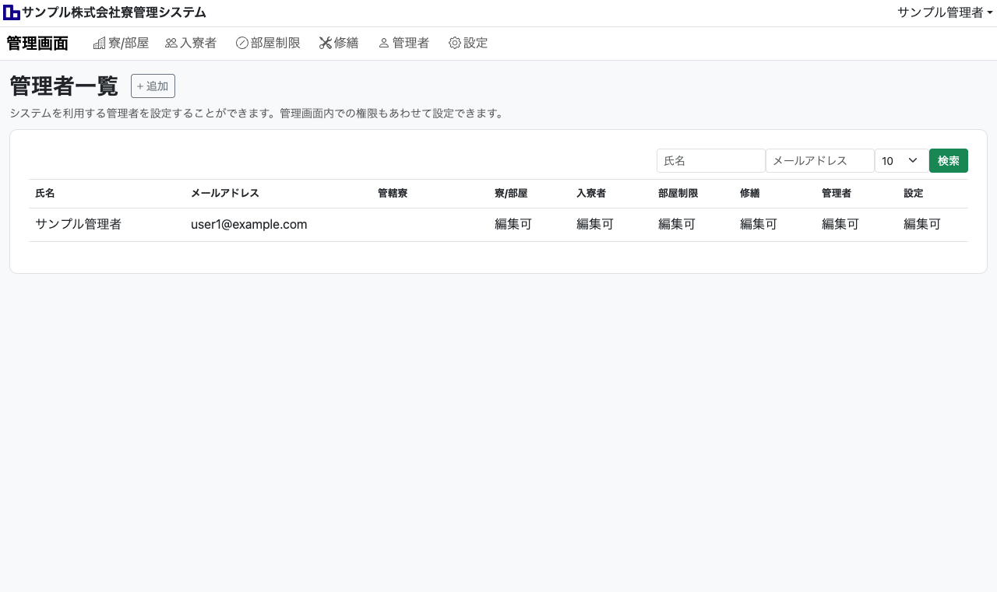Click the gear icon for 設定
Image resolution: width=997 pixels, height=592 pixels.
455,44
